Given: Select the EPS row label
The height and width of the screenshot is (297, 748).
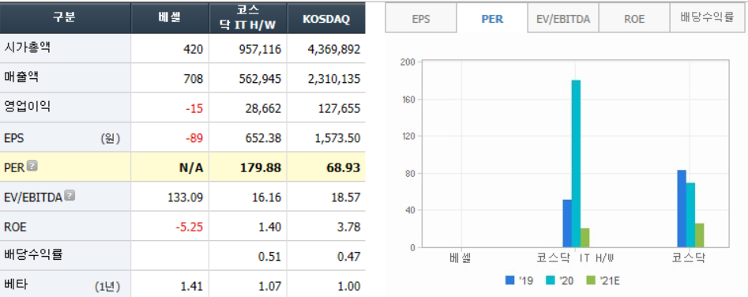Looking at the screenshot, I should [x=14, y=138].
